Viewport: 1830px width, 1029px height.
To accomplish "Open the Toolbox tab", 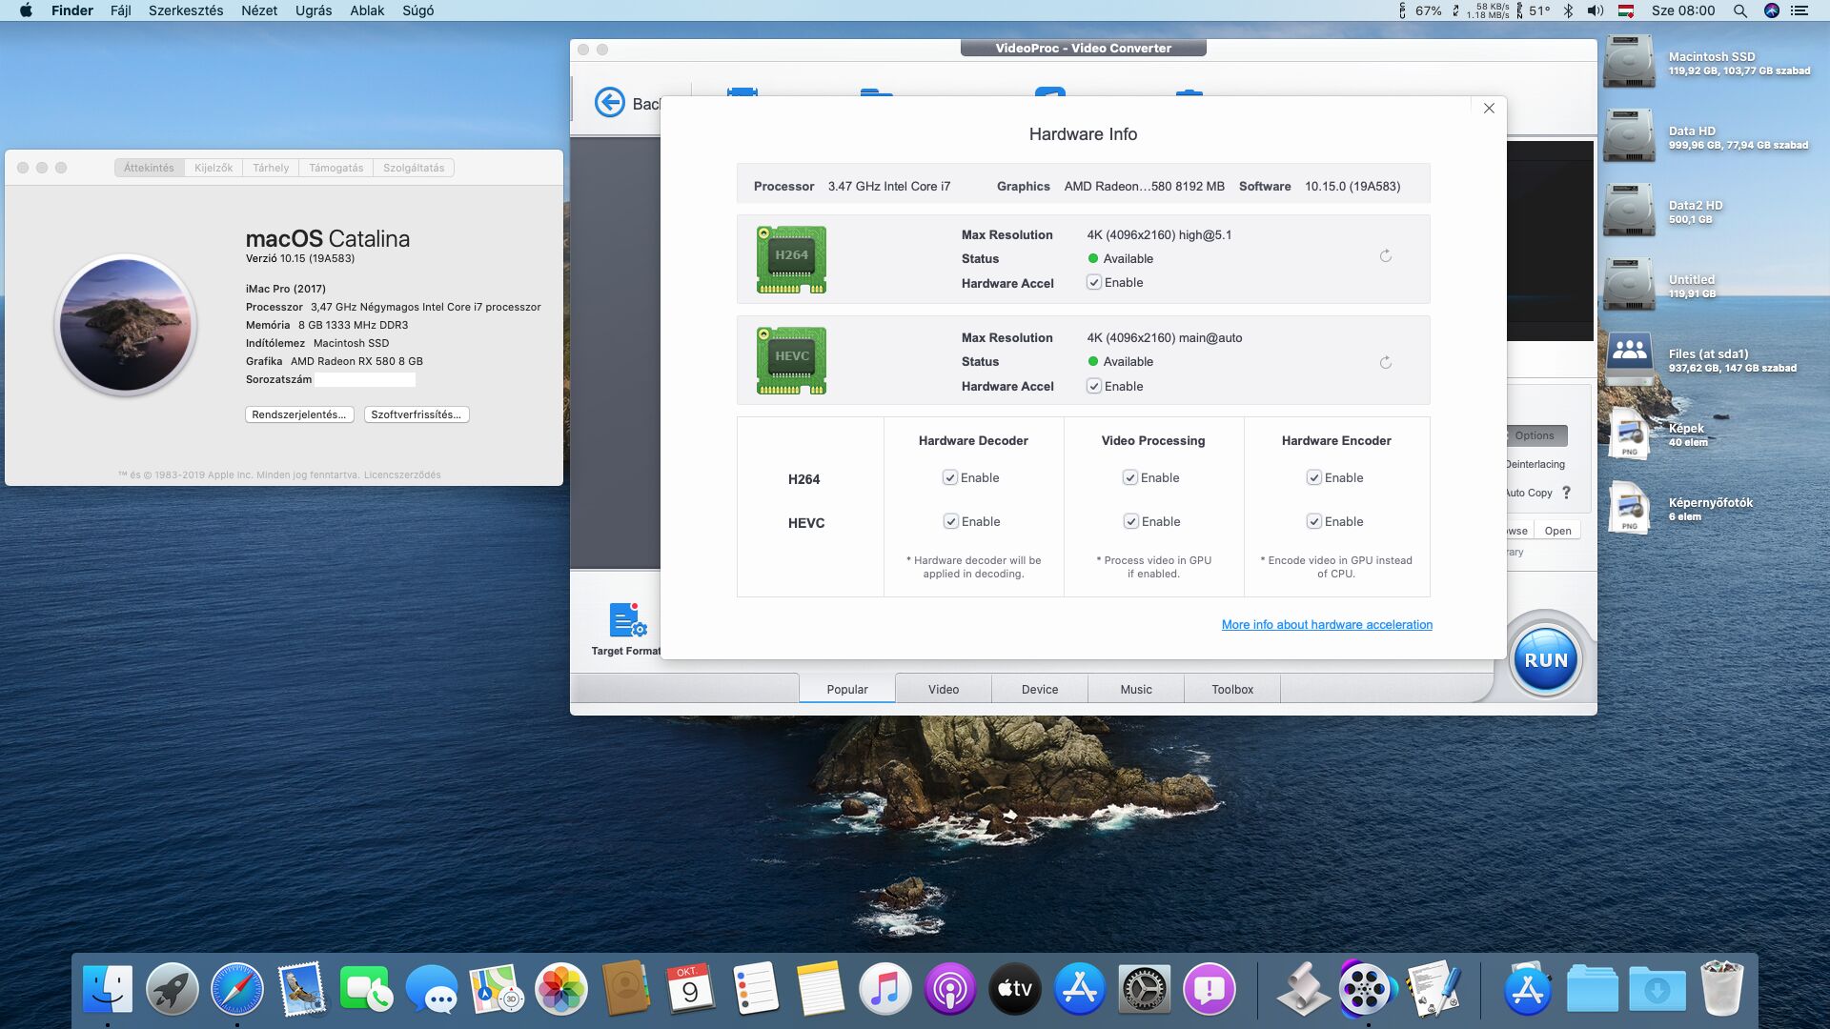I will 1232,689.
